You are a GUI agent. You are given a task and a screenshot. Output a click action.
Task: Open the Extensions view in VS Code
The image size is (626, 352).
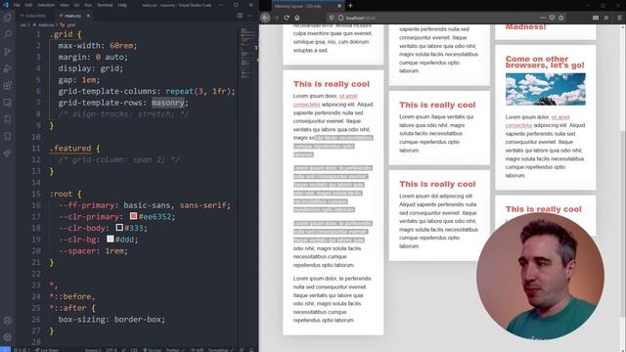tap(7, 86)
